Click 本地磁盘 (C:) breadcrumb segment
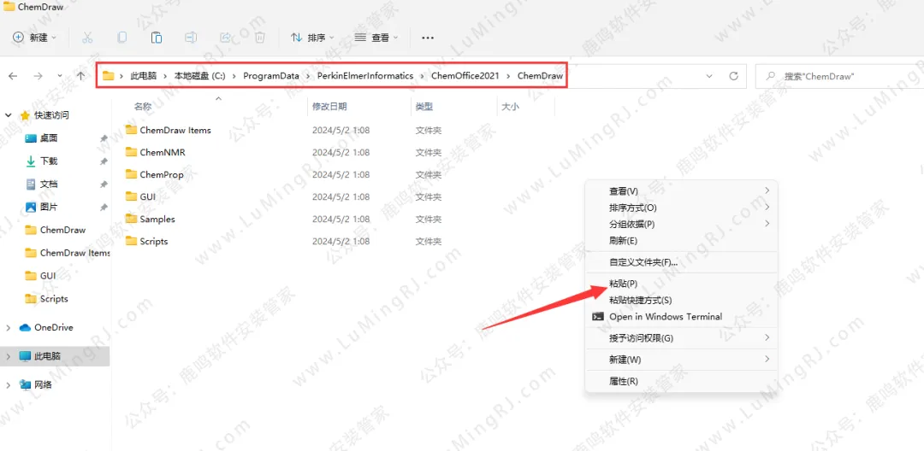The height and width of the screenshot is (451, 924). tap(199, 76)
